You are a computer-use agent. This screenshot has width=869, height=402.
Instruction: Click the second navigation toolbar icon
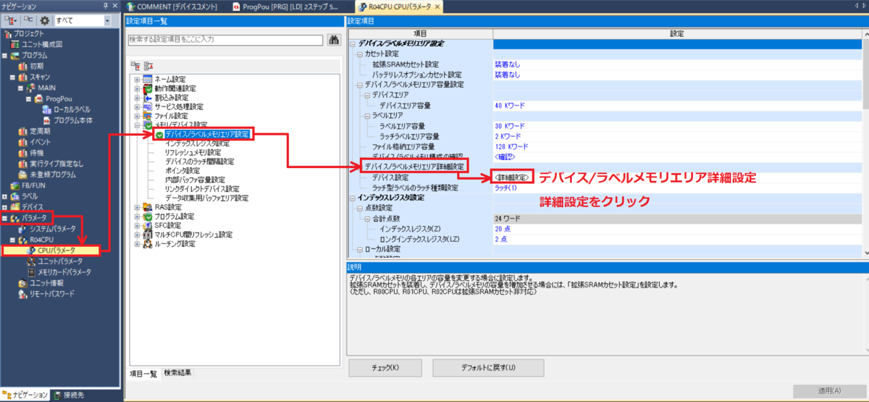[28, 20]
